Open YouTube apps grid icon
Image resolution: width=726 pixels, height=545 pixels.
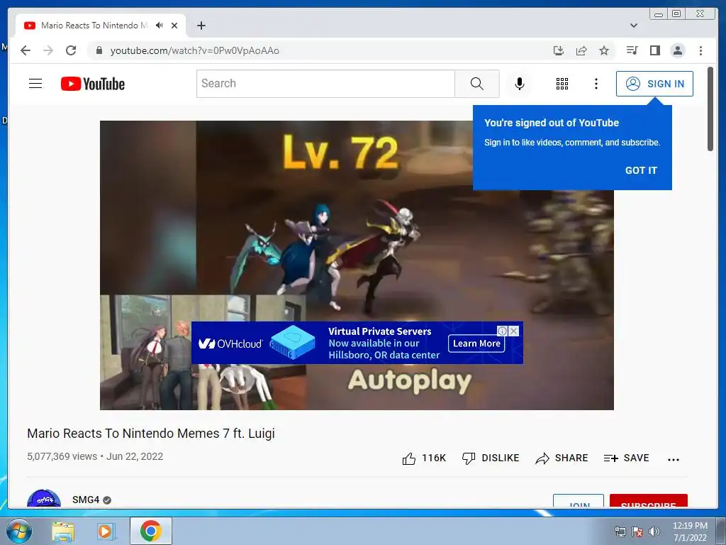tap(562, 84)
